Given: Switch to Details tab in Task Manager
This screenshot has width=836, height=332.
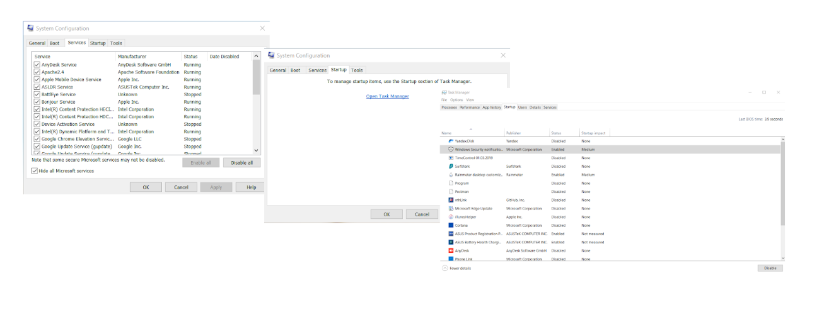Looking at the screenshot, I should tap(535, 108).
